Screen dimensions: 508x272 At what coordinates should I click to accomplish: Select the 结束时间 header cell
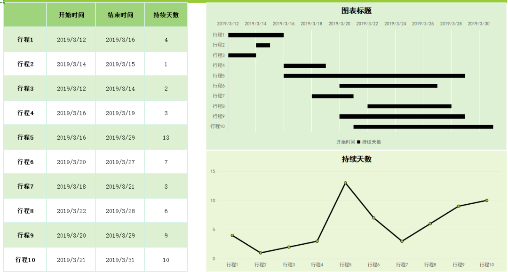click(120, 15)
